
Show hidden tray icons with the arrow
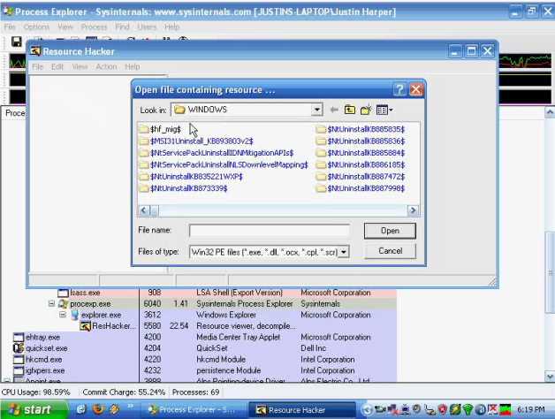pyautogui.click(x=367, y=410)
